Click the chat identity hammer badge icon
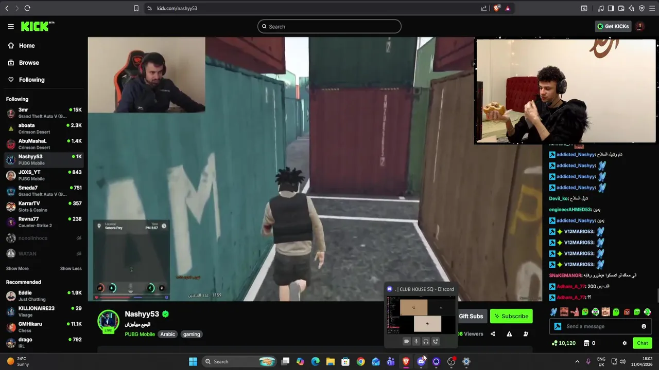Viewport: 659px width, 370px height. [x=558, y=326]
